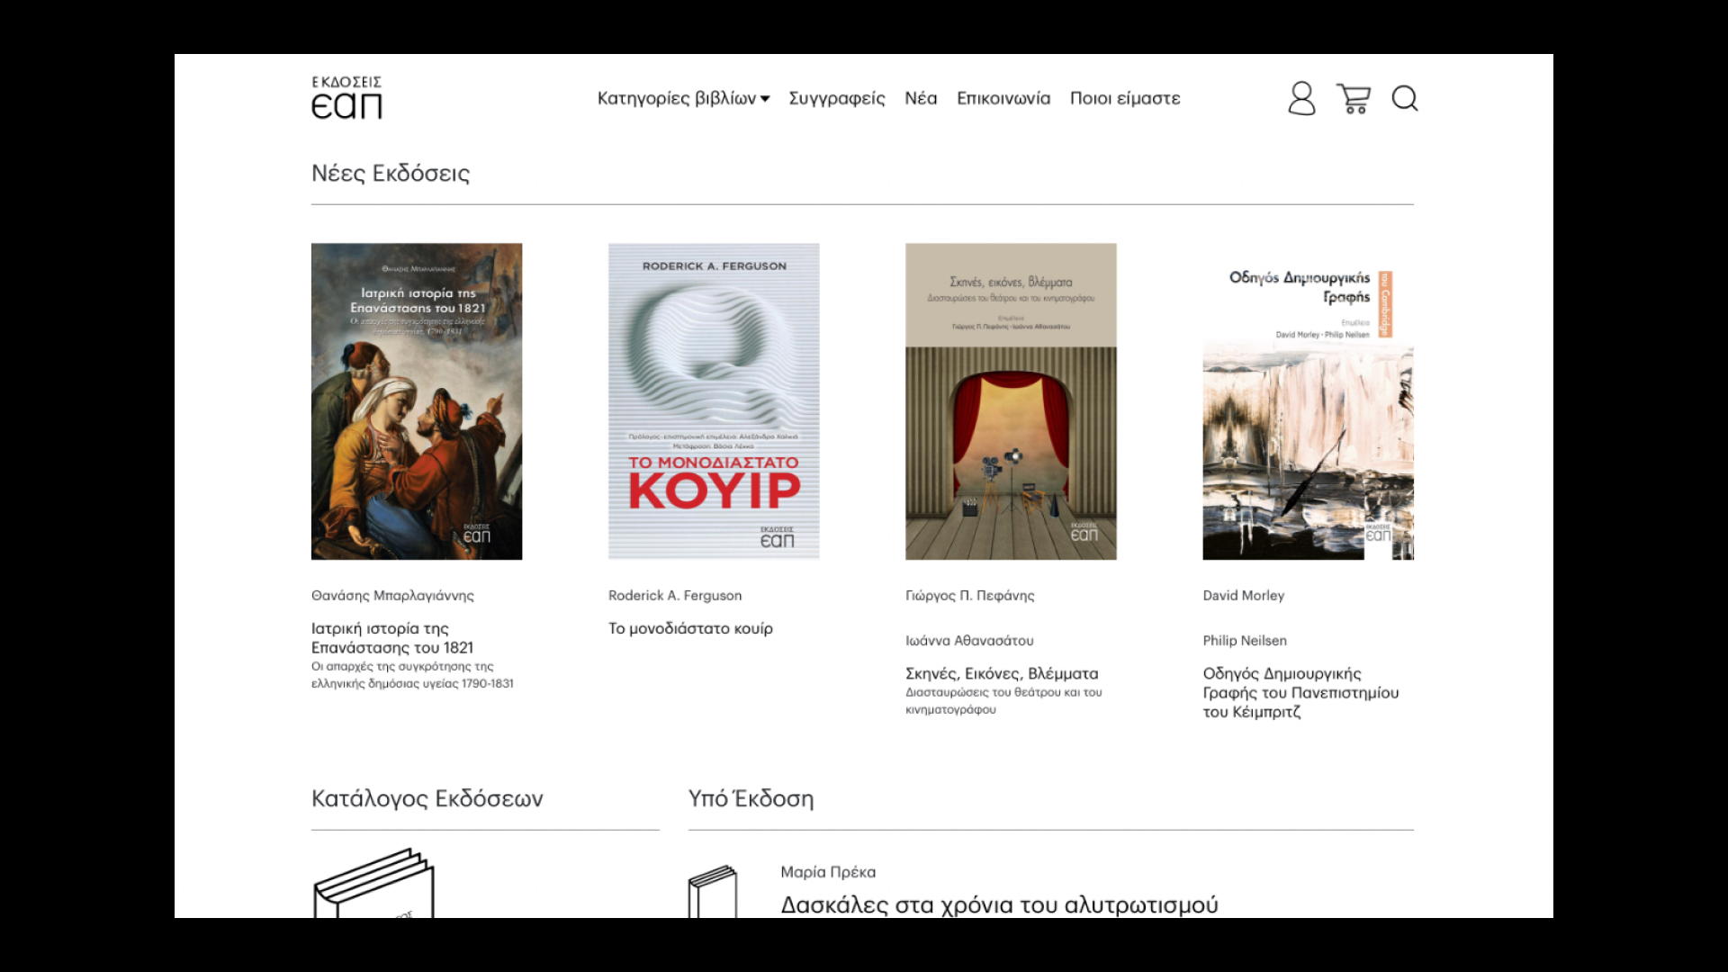Expand the Κατηγορίες βιβλίων dropdown
This screenshot has width=1728, height=972.
(683, 98)
